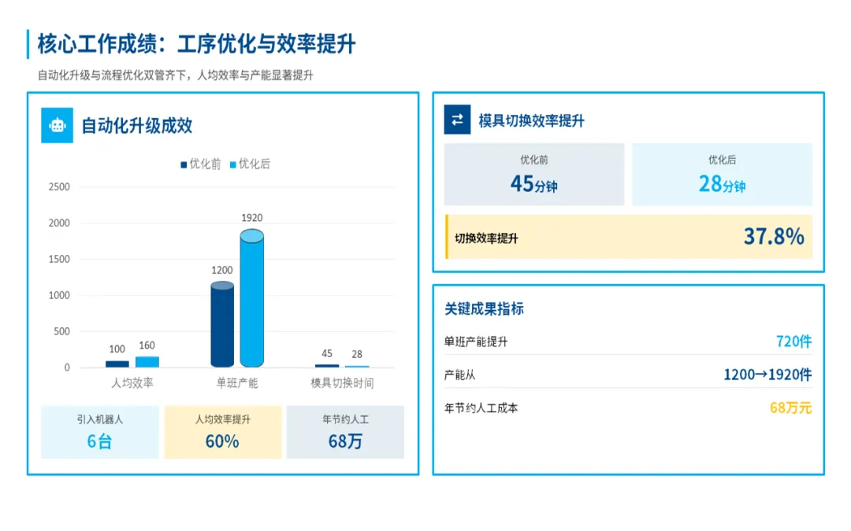Click the 关键成果指标 heading
The height and width of the screenshot is (531, 851).
[x=484, y=309]
